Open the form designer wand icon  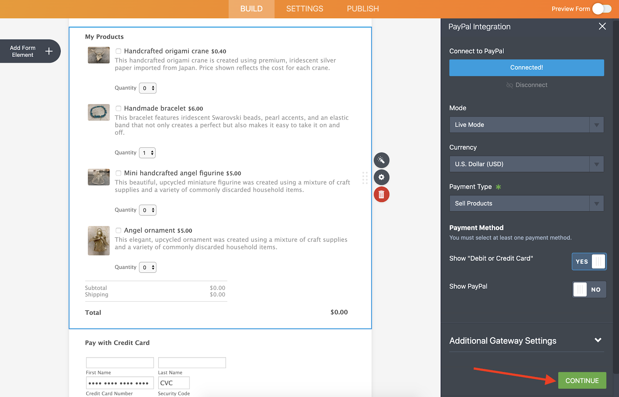(x=381, y=160)
